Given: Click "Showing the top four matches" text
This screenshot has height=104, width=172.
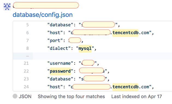Looking at the screenshot, I should tap(71, 96).
